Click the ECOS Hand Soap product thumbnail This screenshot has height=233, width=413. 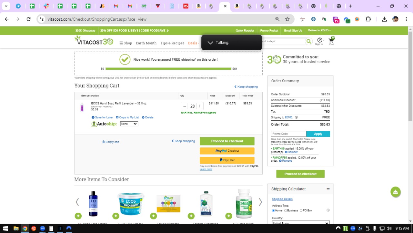click(x=82, y=107)
